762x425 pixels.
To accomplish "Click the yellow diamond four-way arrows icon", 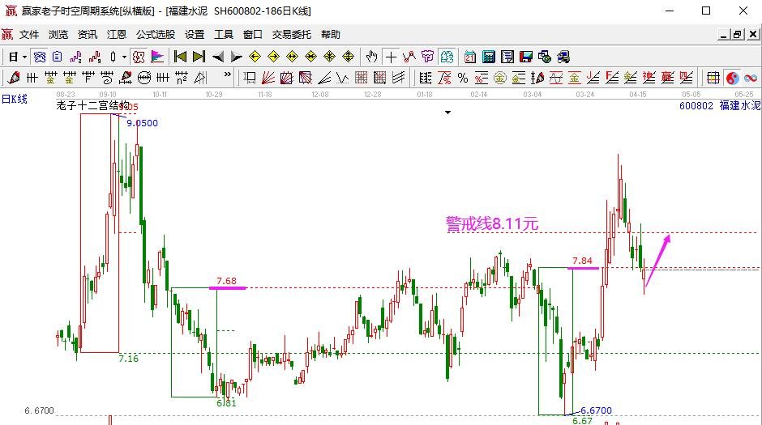I will tap(329, 57).
